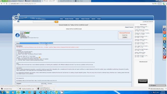Open the Upload menu item
This screenshot has height=94, width=167.
[77, 19]
